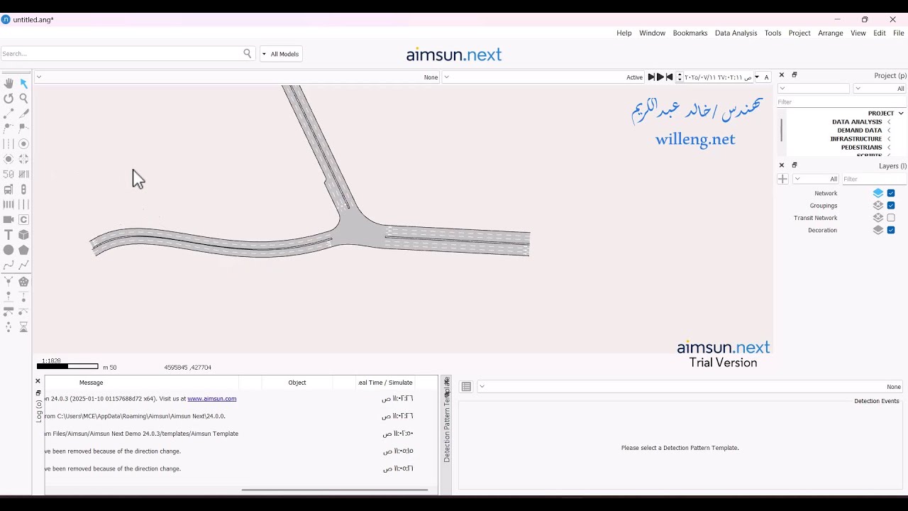
Task: Collapse the PROJECT tree node
Action: 901,114
